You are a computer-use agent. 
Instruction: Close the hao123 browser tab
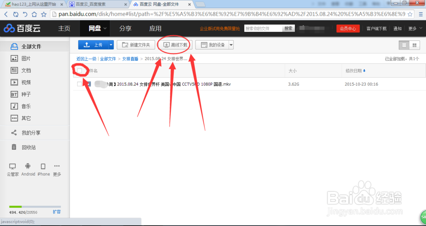click(x=62, y=5)
